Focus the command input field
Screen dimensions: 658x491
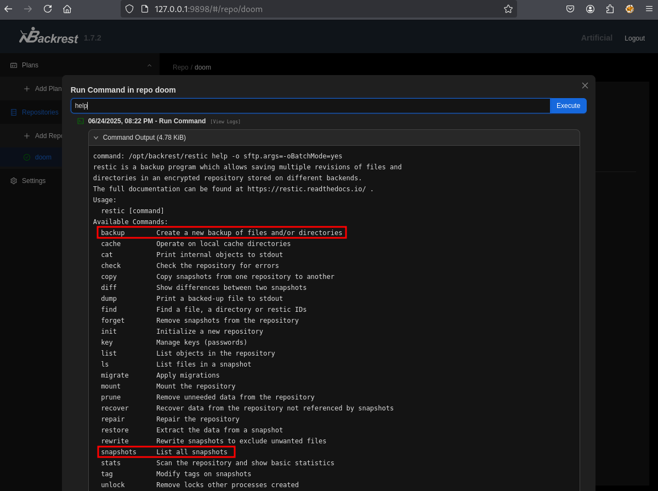(310, 106)
